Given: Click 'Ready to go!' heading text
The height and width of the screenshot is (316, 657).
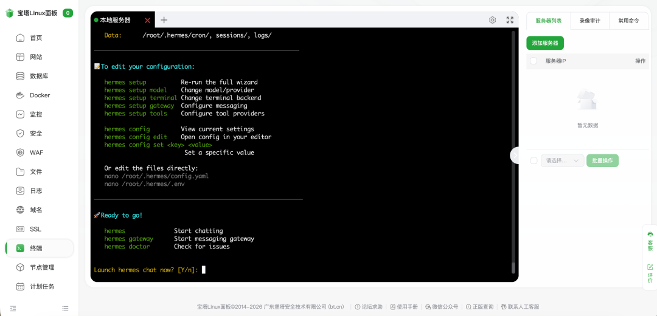Looking at the screenshot, I should coord(122,215).
